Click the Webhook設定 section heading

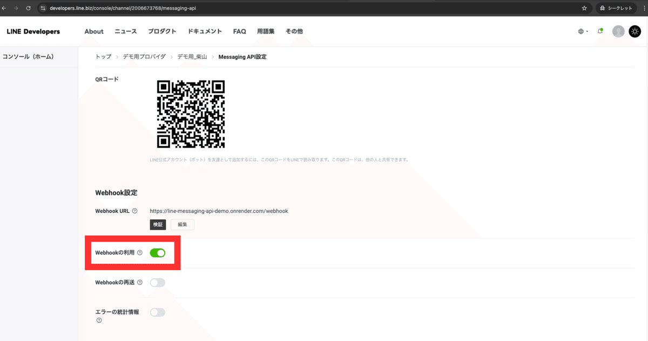click(x=116, y=192)
